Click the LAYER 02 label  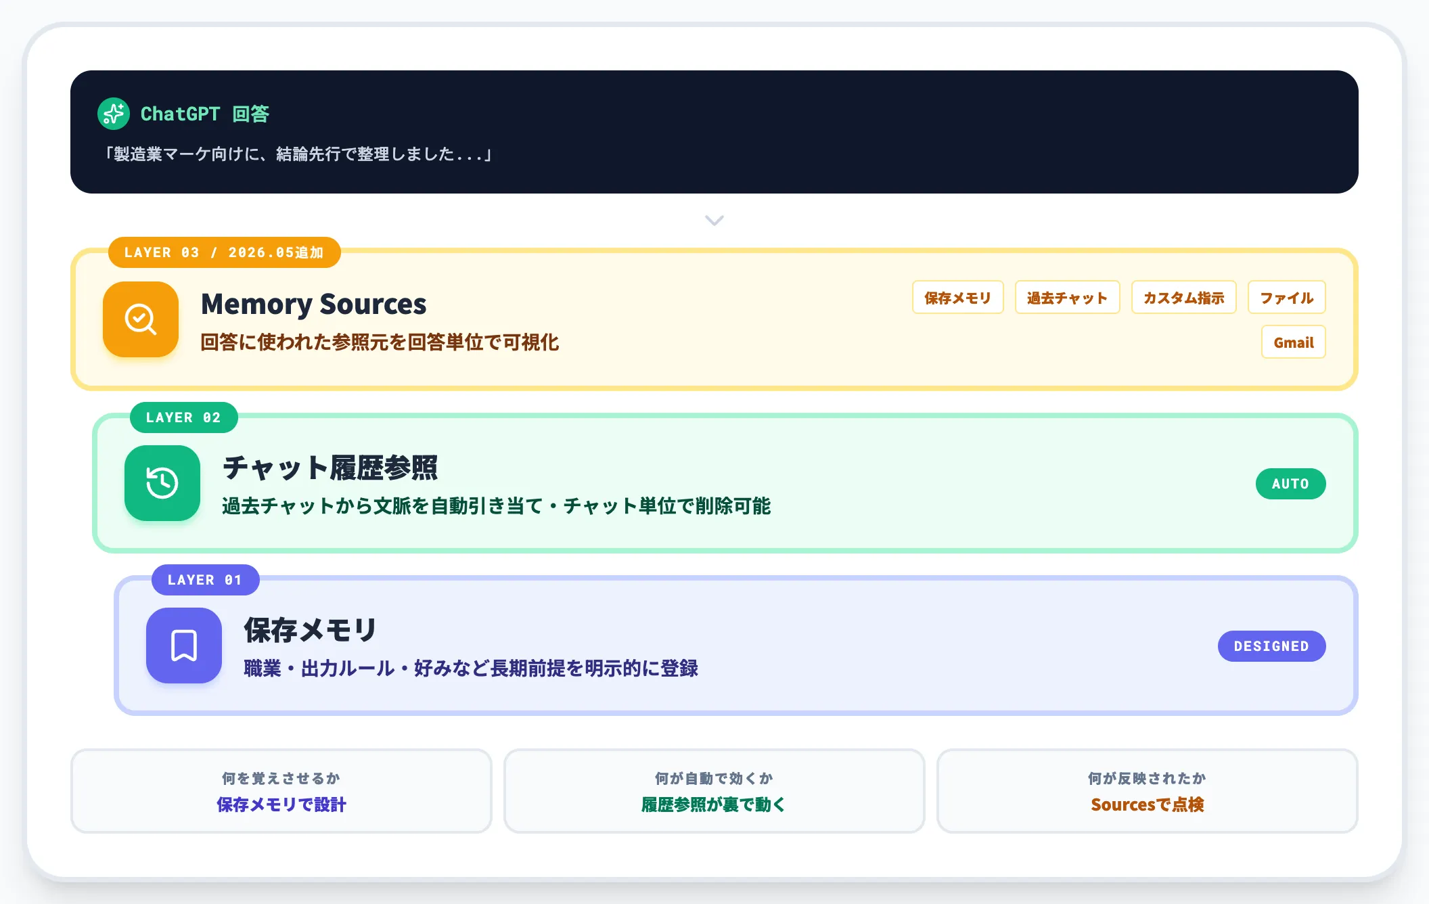183,417
